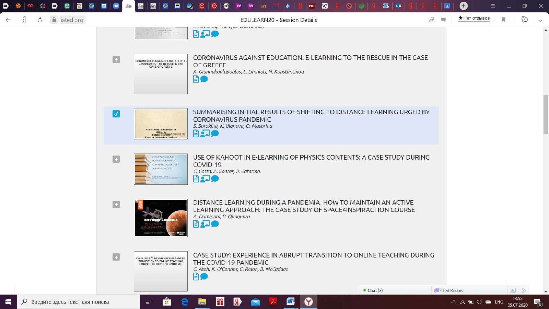549x309 pixels.
Task: Click the browser reload page icon
Action: [40, 20]
